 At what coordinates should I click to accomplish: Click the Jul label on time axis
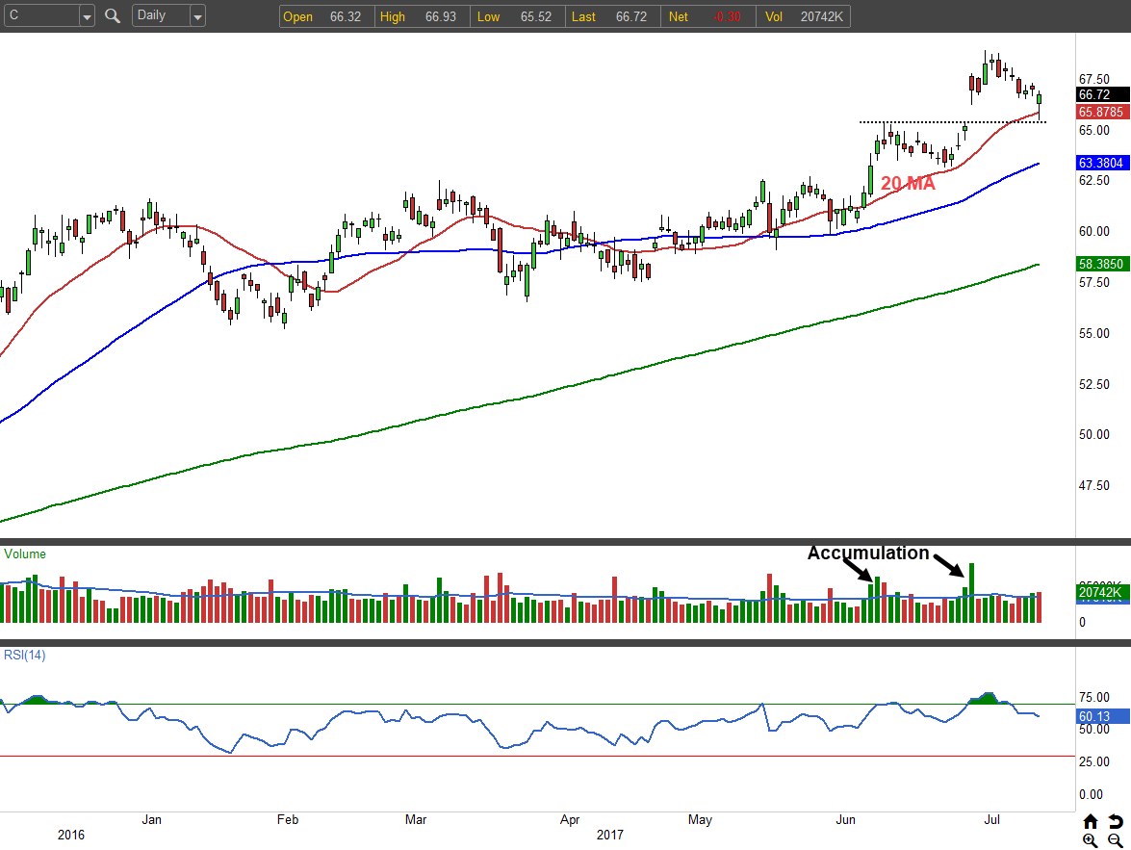tap(992, 820)
